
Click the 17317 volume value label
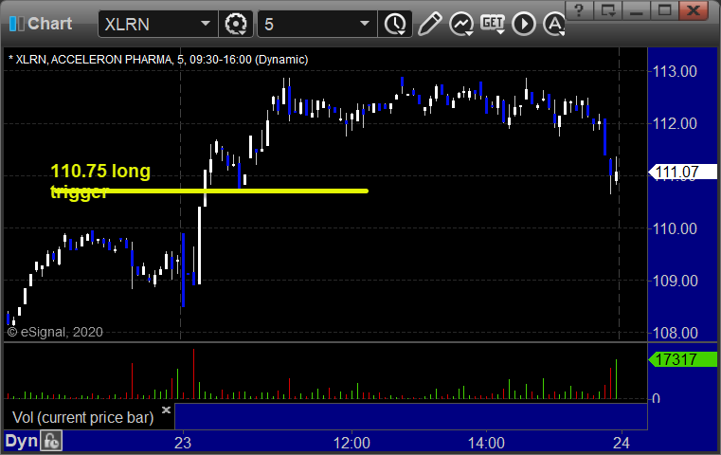682,359
